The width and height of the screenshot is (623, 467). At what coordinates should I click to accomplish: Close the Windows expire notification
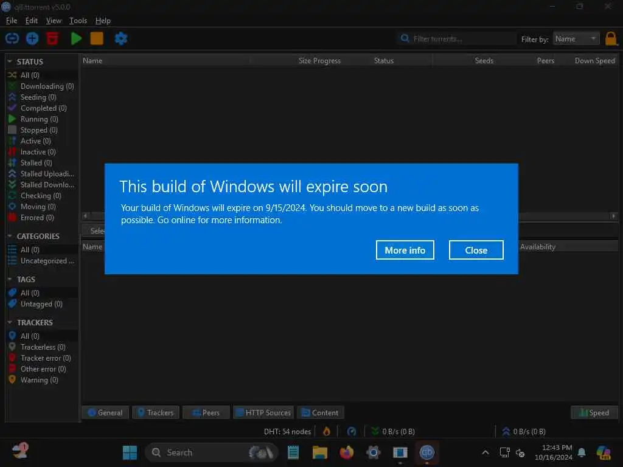click(476, 250)
